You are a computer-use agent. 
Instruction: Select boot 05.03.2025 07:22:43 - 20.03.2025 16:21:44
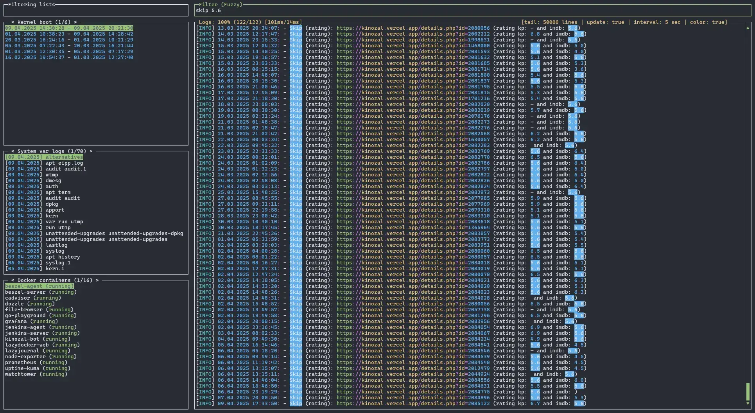click(x=69, y=46)
